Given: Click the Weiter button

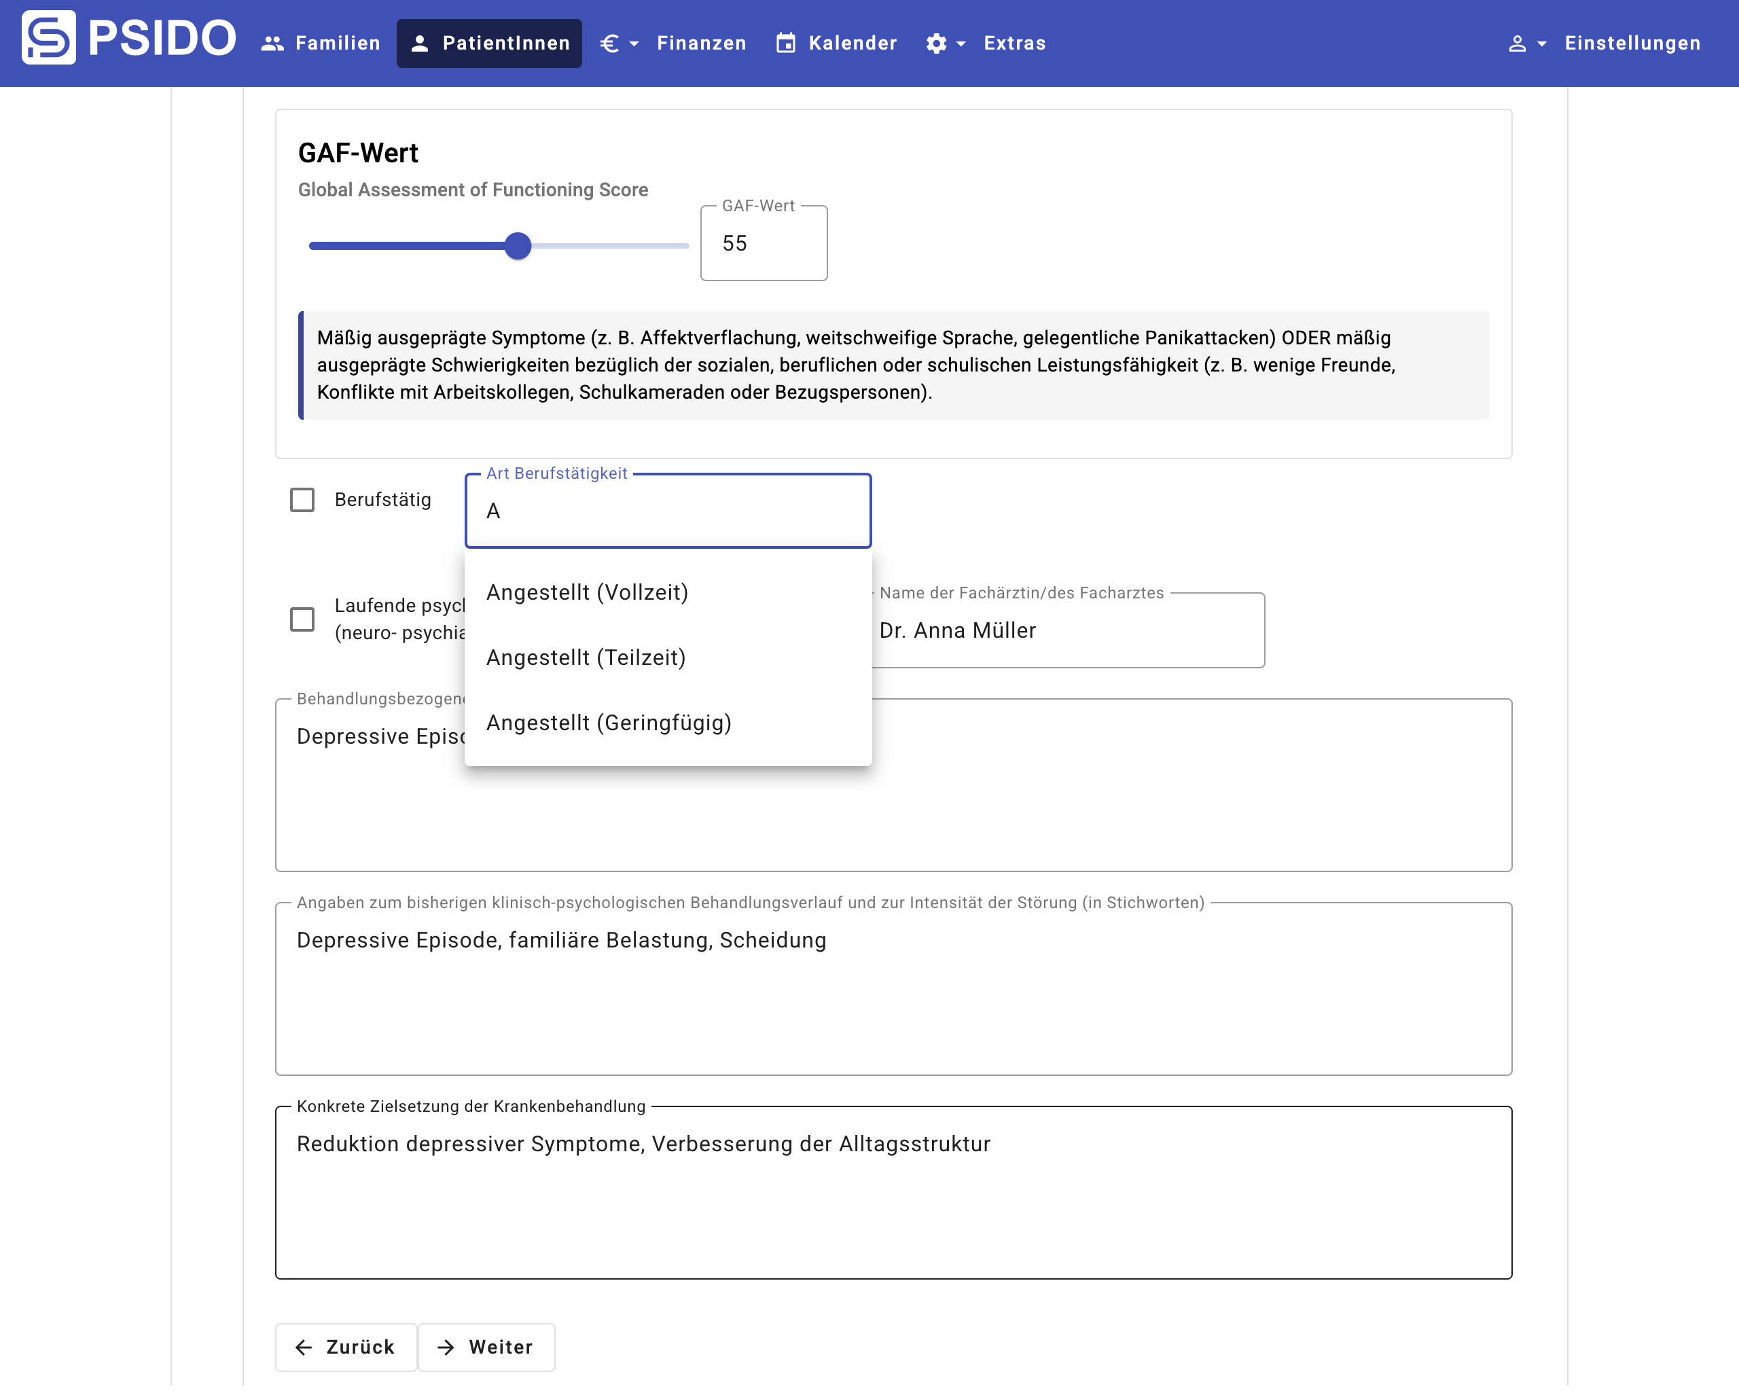Looking at the screenshot, I should click(486, 1347).
